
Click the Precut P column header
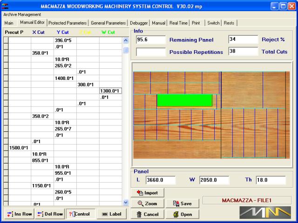[x=14, y=32]
